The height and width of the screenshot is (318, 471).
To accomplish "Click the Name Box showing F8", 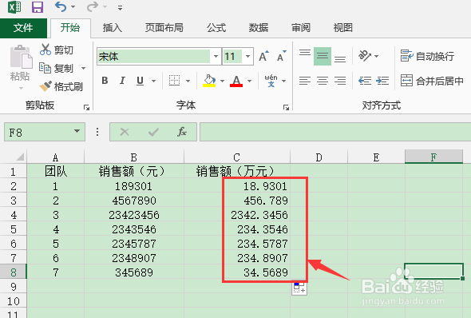I will coord(38,132).
